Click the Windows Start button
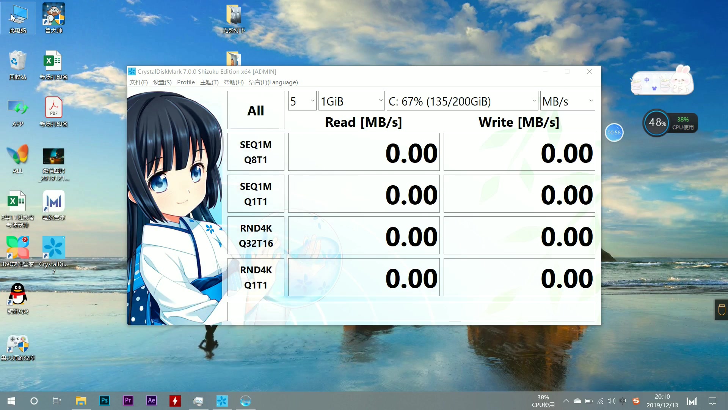 point(11,401)
